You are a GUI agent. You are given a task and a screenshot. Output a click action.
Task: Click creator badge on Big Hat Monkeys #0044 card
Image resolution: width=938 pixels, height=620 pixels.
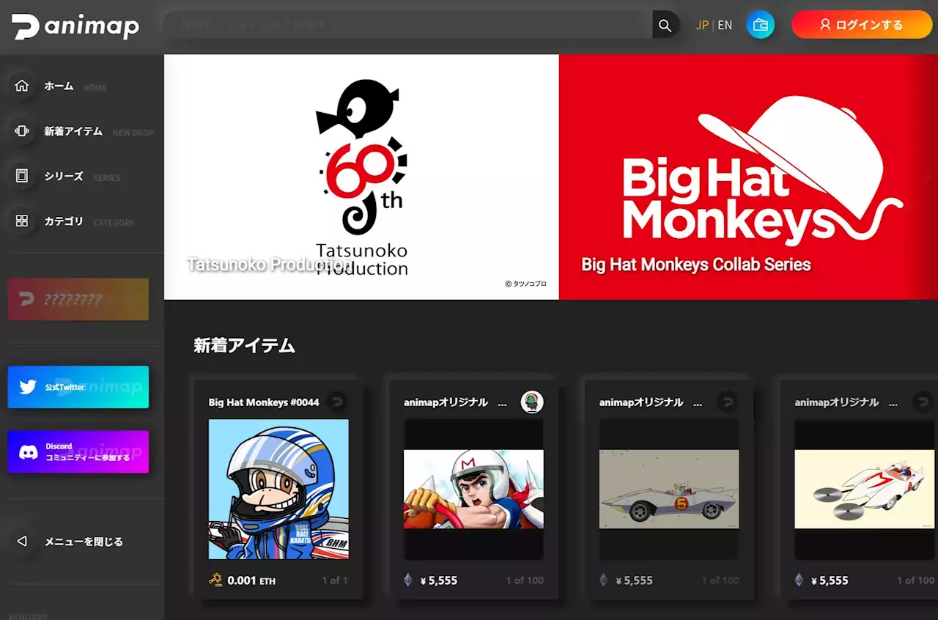point(337,402)
